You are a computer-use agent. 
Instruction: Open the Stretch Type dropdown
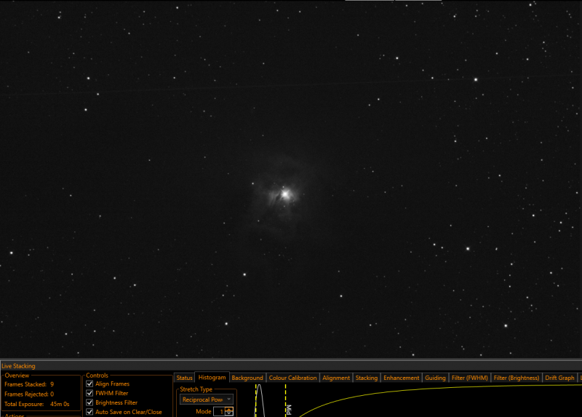tap(207, 400)
